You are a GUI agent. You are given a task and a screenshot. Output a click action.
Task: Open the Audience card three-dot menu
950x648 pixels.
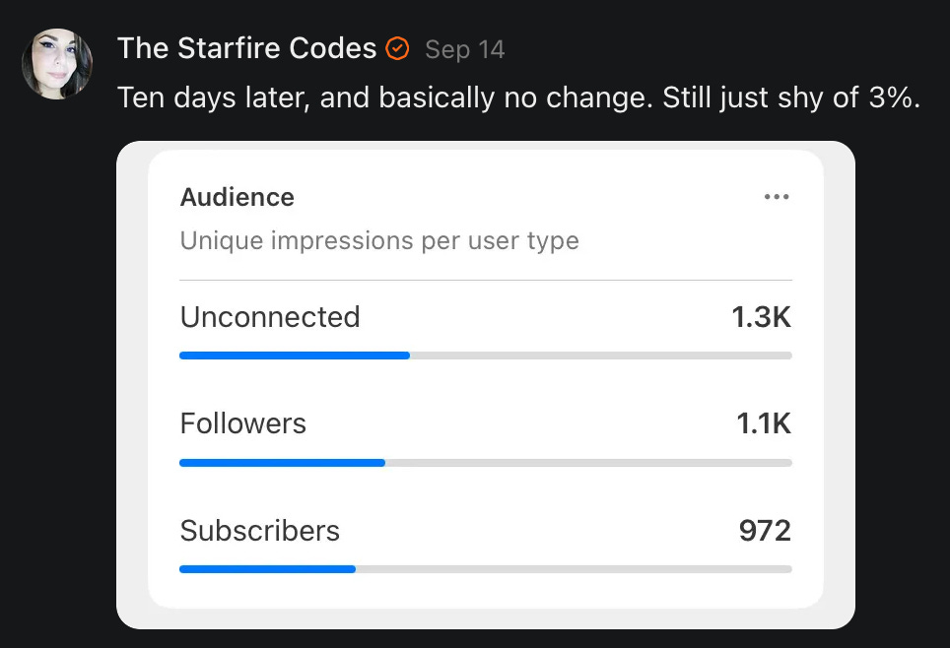coord(777,197)
